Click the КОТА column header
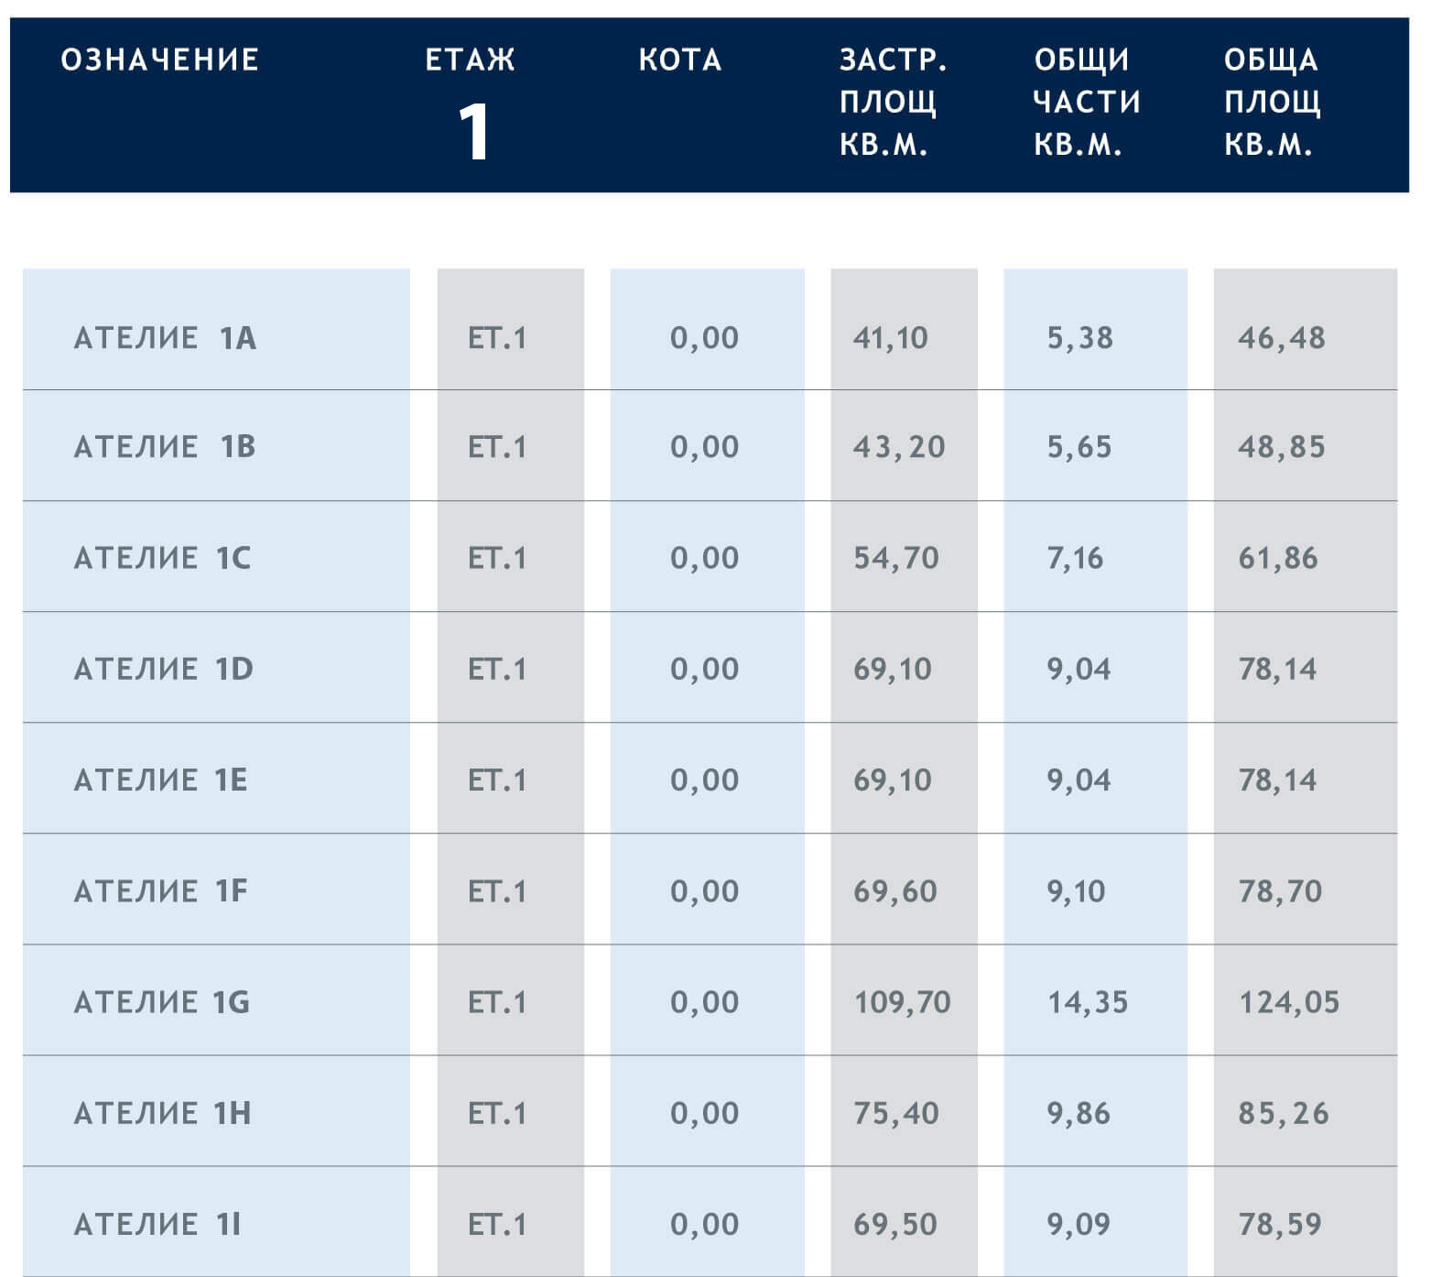 pos(680,60)
